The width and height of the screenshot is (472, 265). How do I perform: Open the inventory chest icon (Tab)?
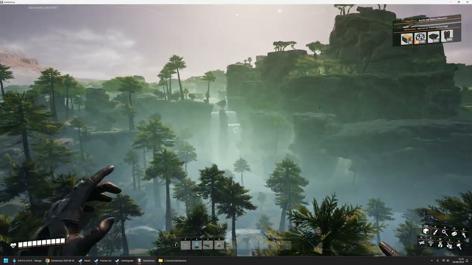pos(426,232)
